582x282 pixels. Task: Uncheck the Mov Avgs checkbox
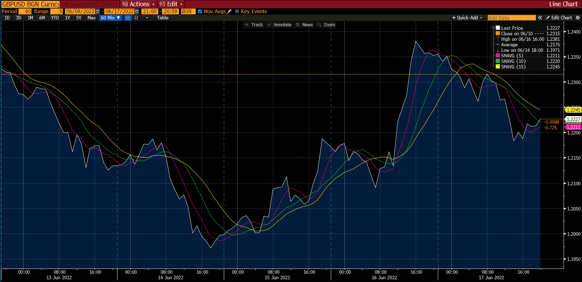click(200, 11)
